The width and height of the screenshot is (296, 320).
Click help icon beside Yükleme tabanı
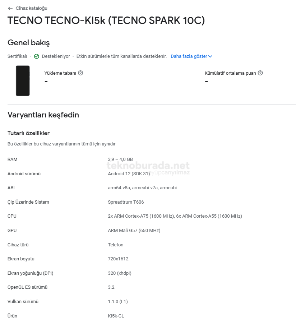coord(80,73)
